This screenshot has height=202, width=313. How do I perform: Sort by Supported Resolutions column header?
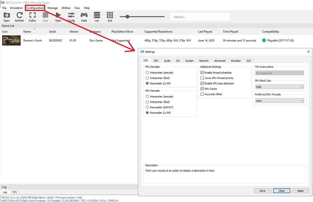[170, 32]
